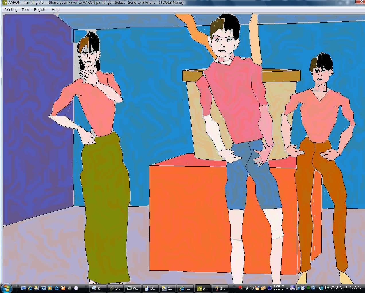The height and width of the screenshot is (293, 365).
Task: Launch QuickTime from quick launch
Action: 57,288
